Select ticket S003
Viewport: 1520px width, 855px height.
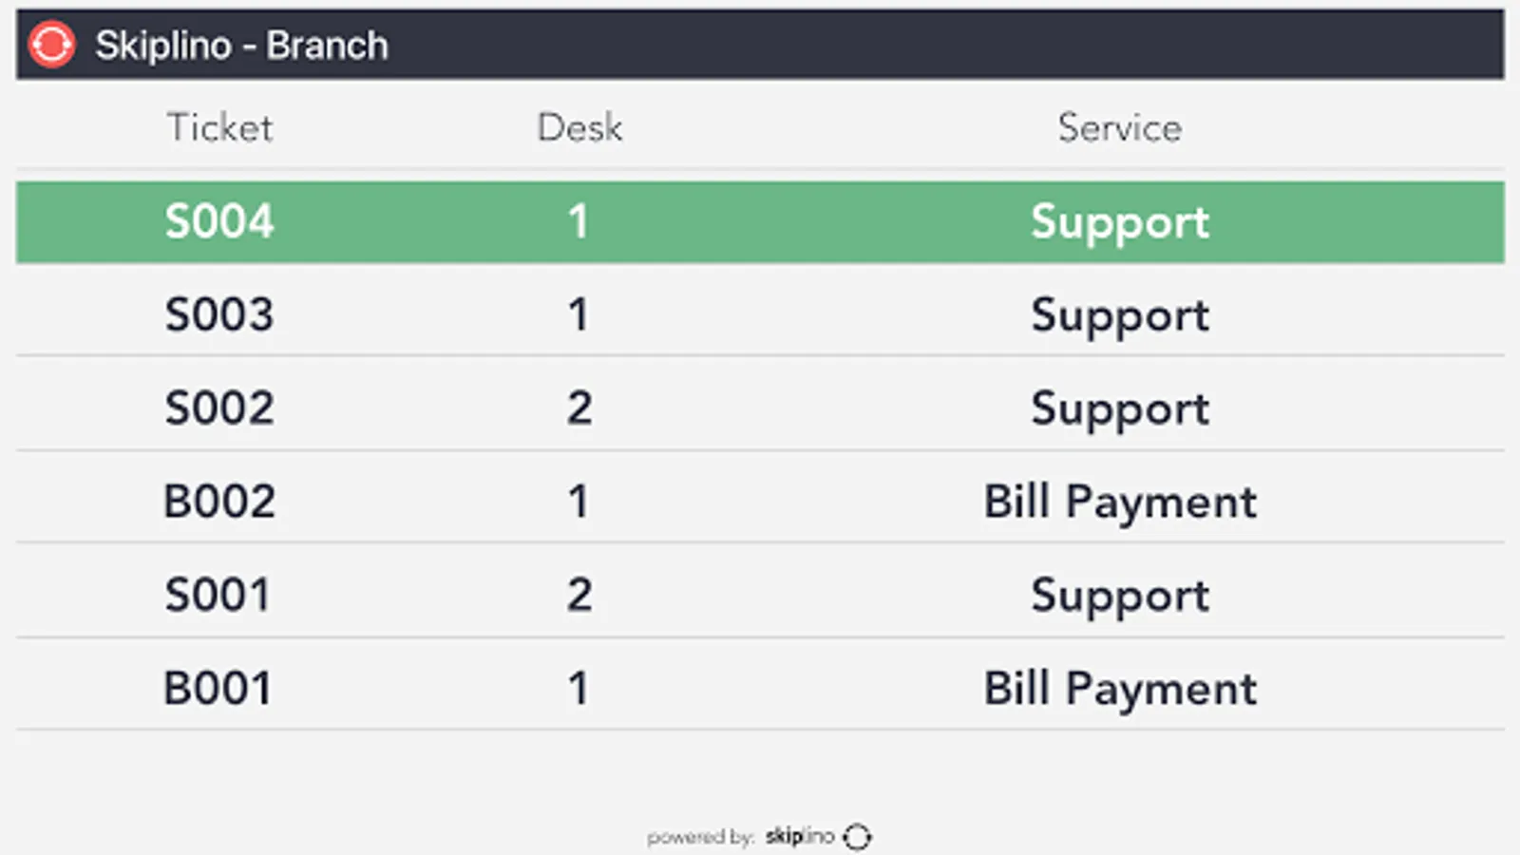click(219, 314)
